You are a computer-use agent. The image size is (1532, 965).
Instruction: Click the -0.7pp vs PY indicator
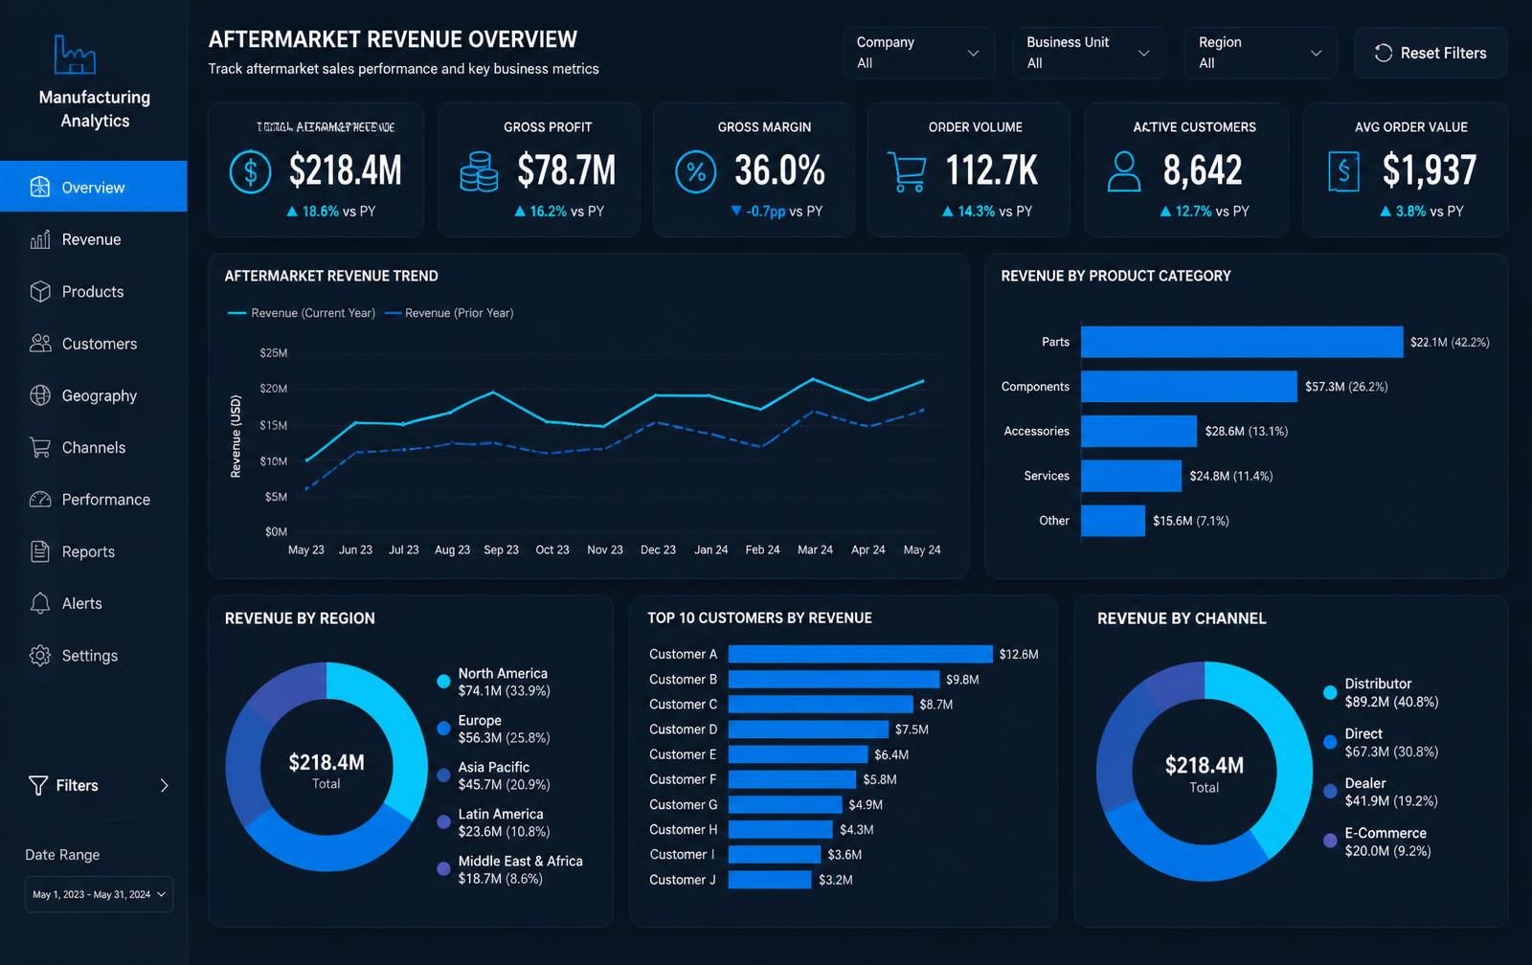[x=777, y=212]
